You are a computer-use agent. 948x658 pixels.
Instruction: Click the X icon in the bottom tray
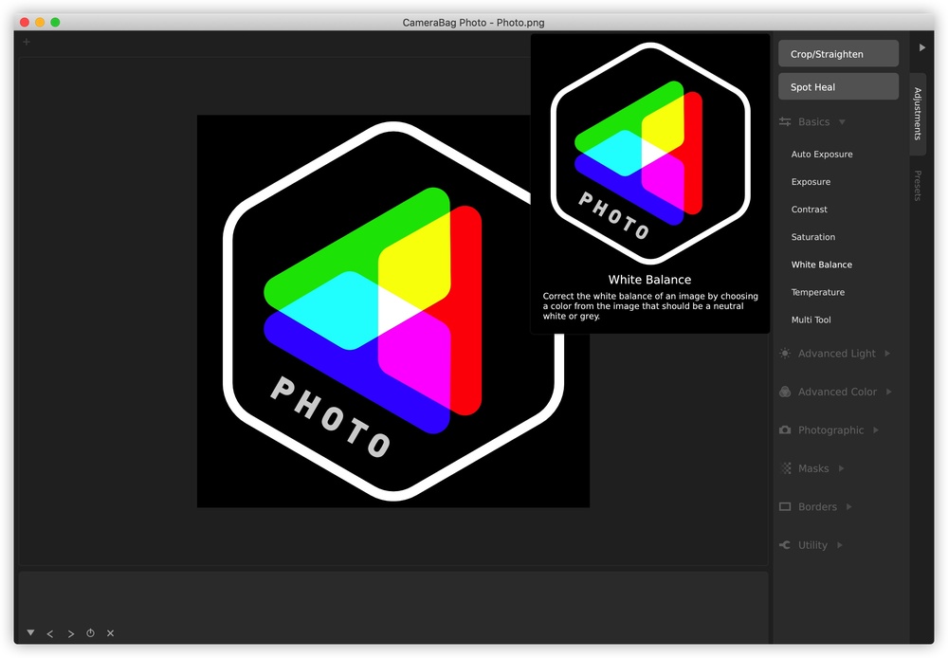(110, 633)
